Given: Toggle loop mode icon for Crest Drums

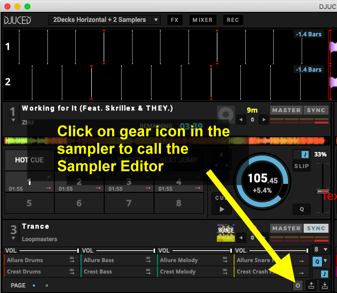Looking at the screenshot, I should coord(72,272).
